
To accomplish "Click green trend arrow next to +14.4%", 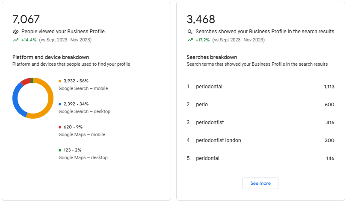I will (15, 40).
